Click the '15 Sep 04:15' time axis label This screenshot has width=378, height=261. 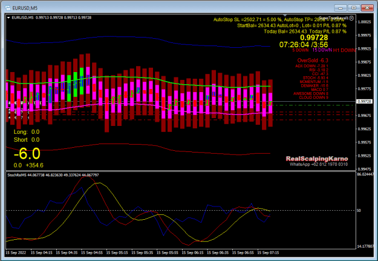42,253
